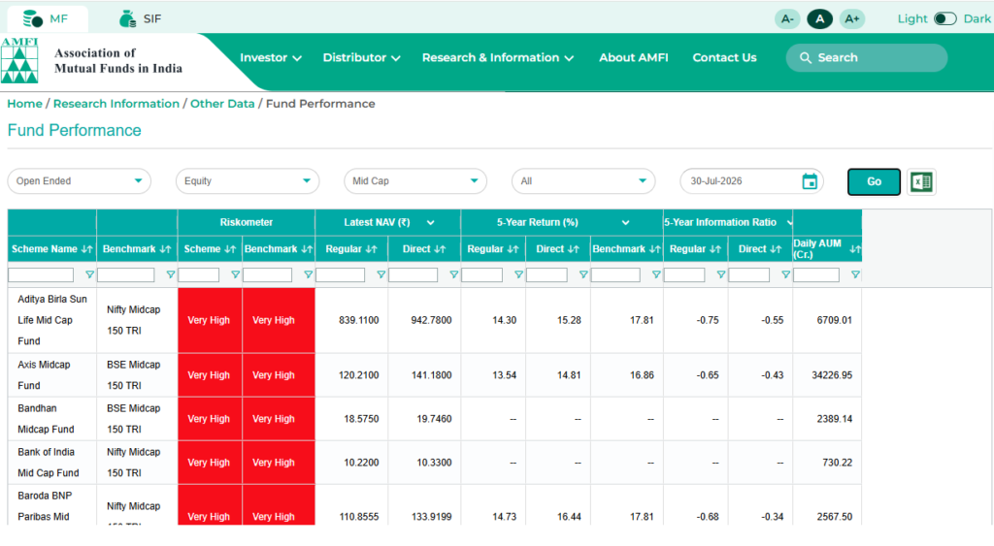Sort Information Ratio Direct column
The height and width of the screenshot is (546, 994).
pos(776,249)
